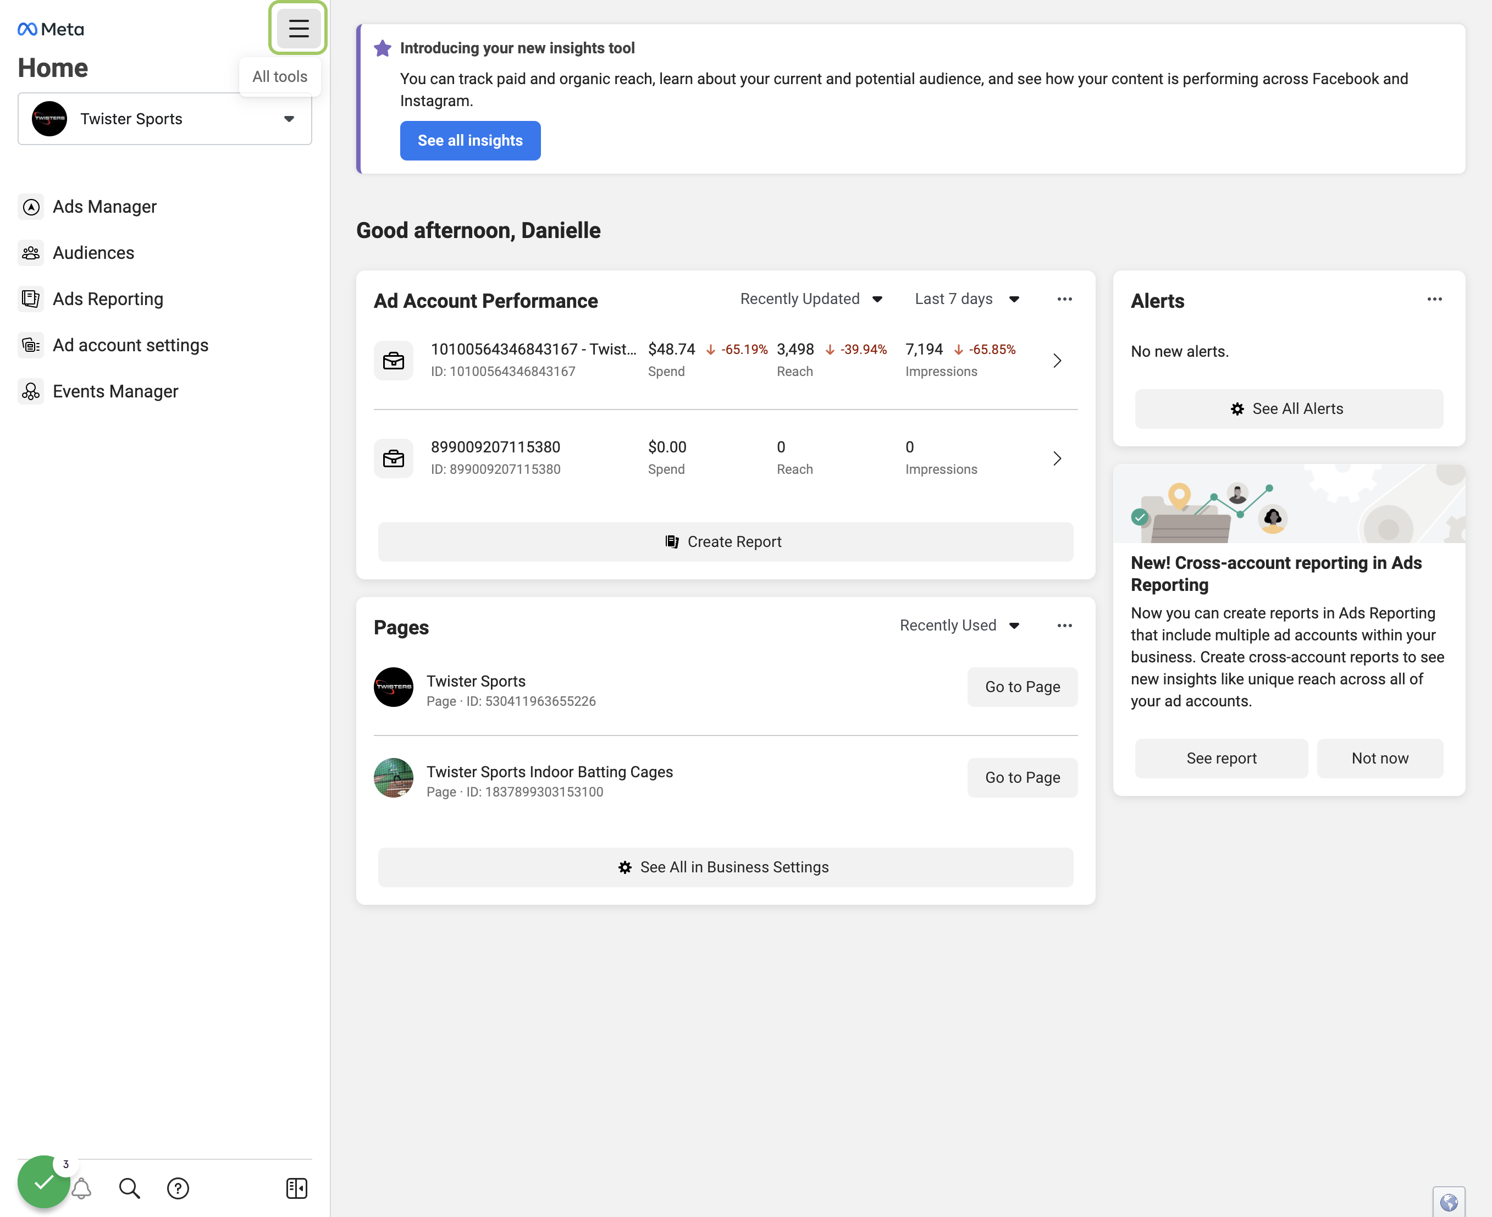Click the 'No new alerts.' text

tap(1179, 351)
